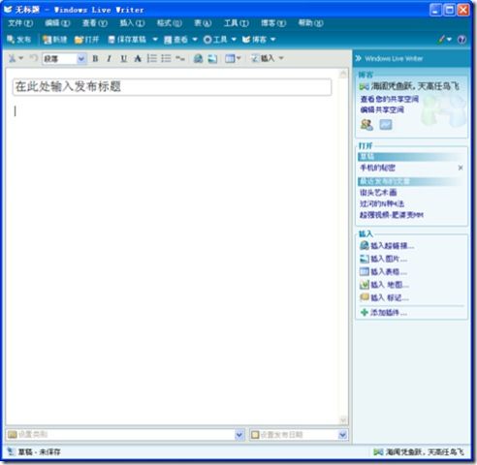This screenshot has height=465, width=477.
Task: Open the set categories dropdown at bottom
Action: (x=239, y=435)
